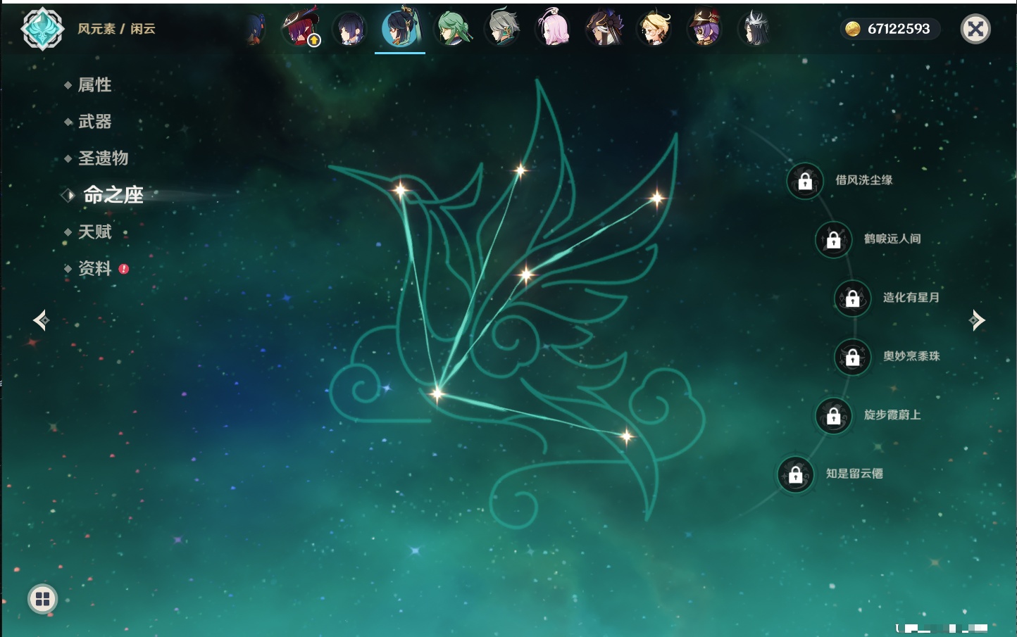The width and height of the screenshot is (1017, 637).
Task: Close the character screen
Action: (x=975, y=29)
